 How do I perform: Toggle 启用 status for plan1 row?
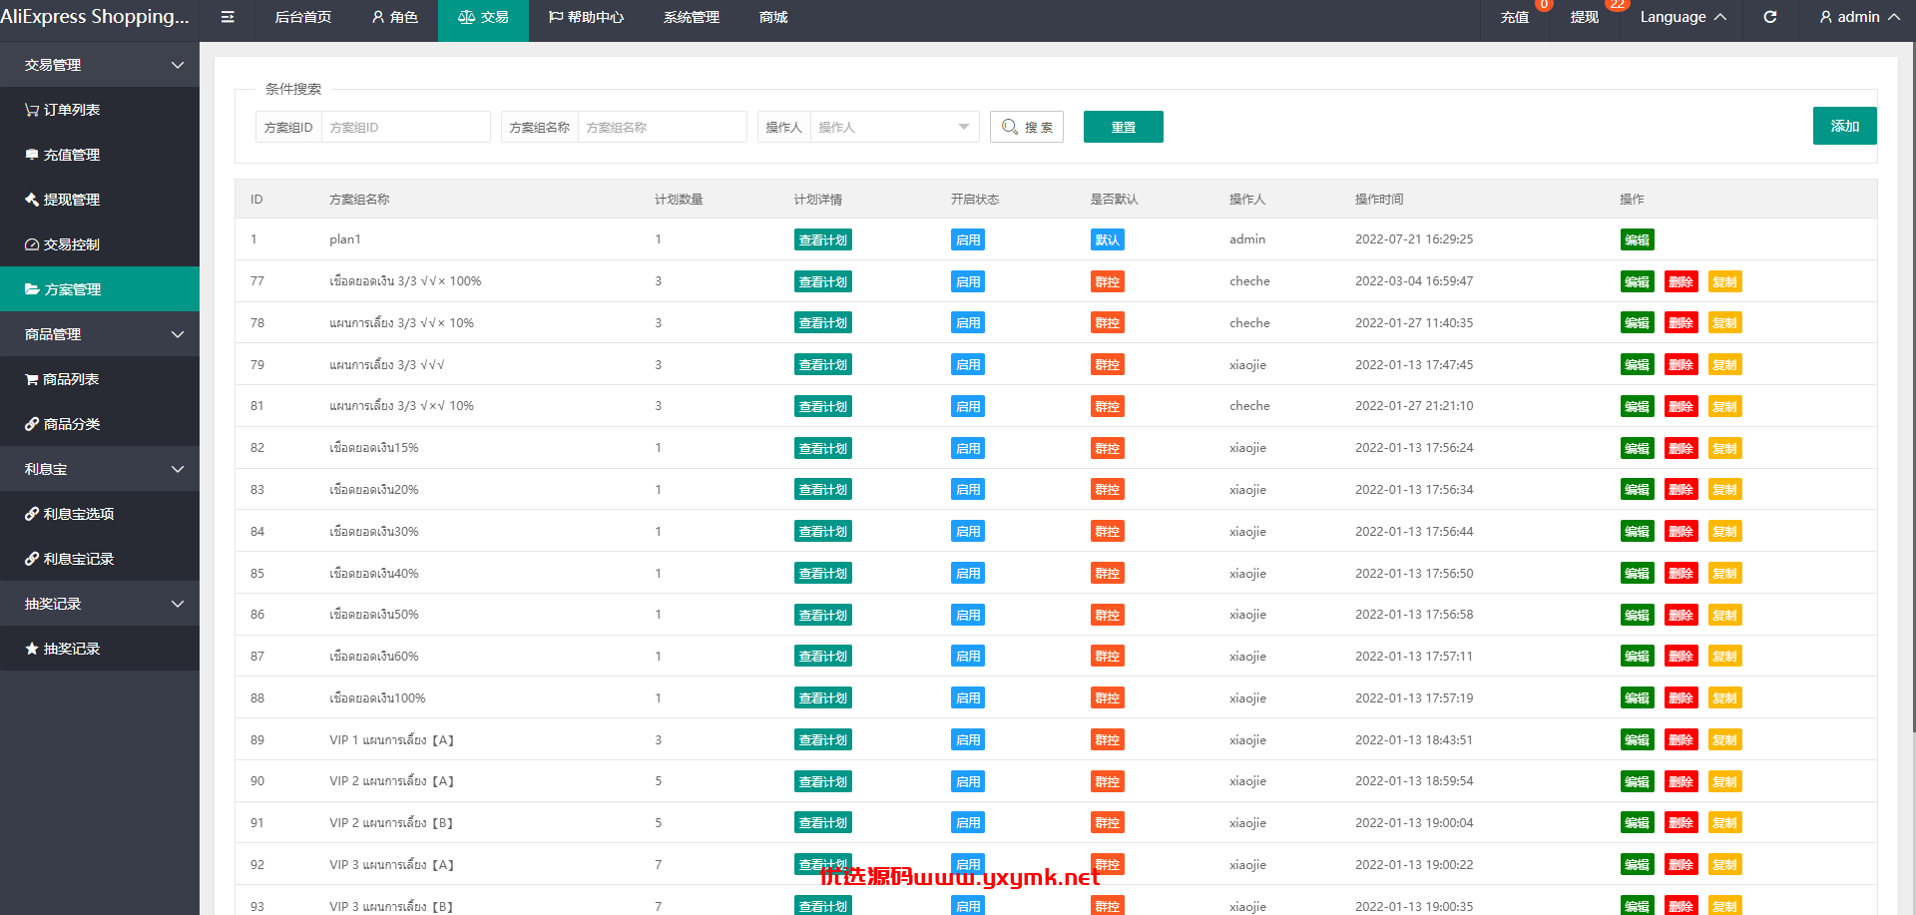[968, 239]
